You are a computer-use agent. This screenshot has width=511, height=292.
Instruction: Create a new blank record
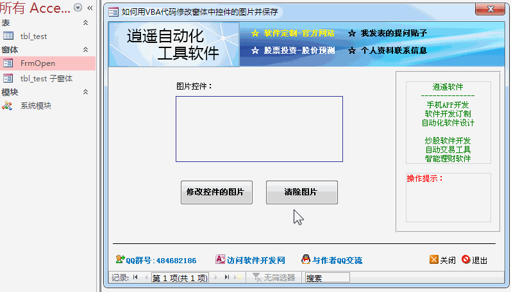pos(238,277)
